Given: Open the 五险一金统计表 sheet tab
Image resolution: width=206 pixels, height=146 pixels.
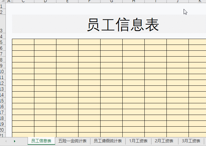Looking at the screenshot, I should (72, 141).
